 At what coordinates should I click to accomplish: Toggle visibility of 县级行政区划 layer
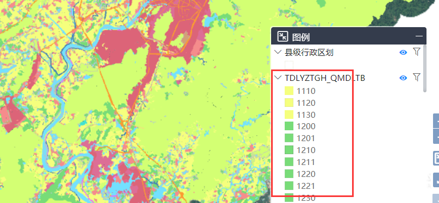[403, 52]
